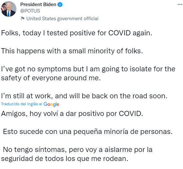This screenshot has height=169, width=183.
Task: Click the 'I've got no symptoms' paragraph
Action: pos(88,74)
